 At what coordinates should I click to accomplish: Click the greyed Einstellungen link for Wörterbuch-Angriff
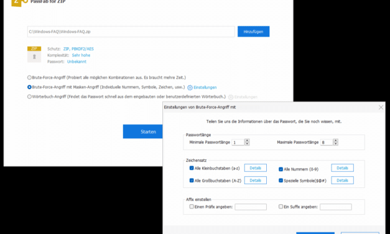click(246, 97)
